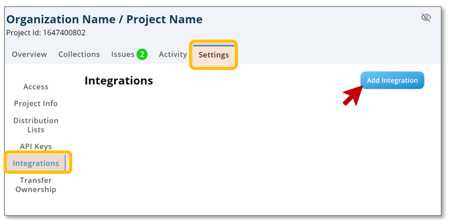
Task: Toggle the crossed-out eye visibility icon
Action: (426, 18)
